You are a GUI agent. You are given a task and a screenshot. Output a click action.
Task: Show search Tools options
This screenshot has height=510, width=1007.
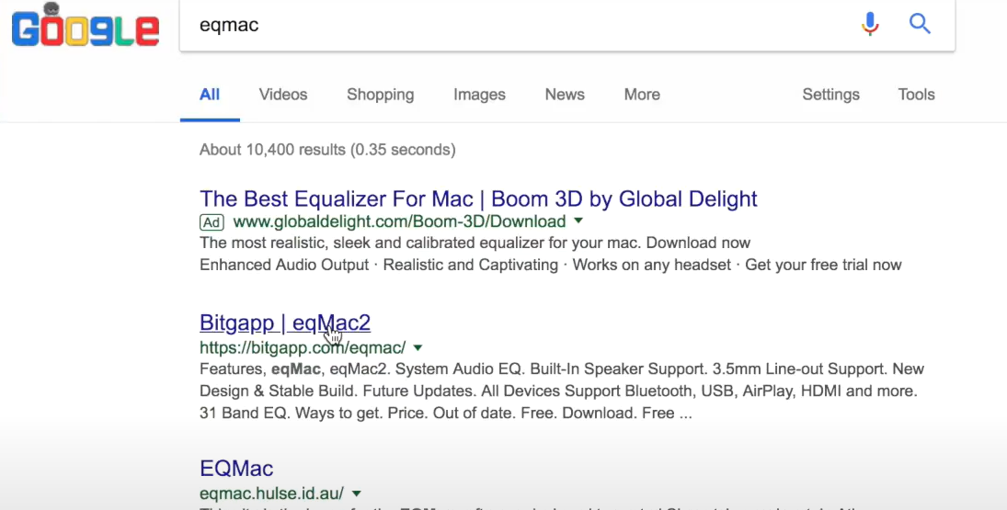click(916, 95)
